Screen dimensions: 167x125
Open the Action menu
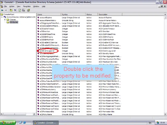click(x=12, y=6)
